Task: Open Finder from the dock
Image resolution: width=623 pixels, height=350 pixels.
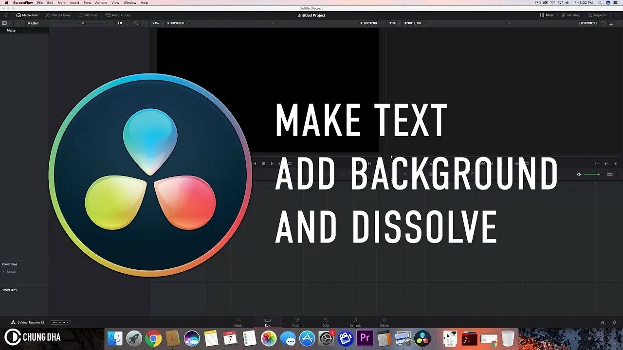Action: point(115,338)
